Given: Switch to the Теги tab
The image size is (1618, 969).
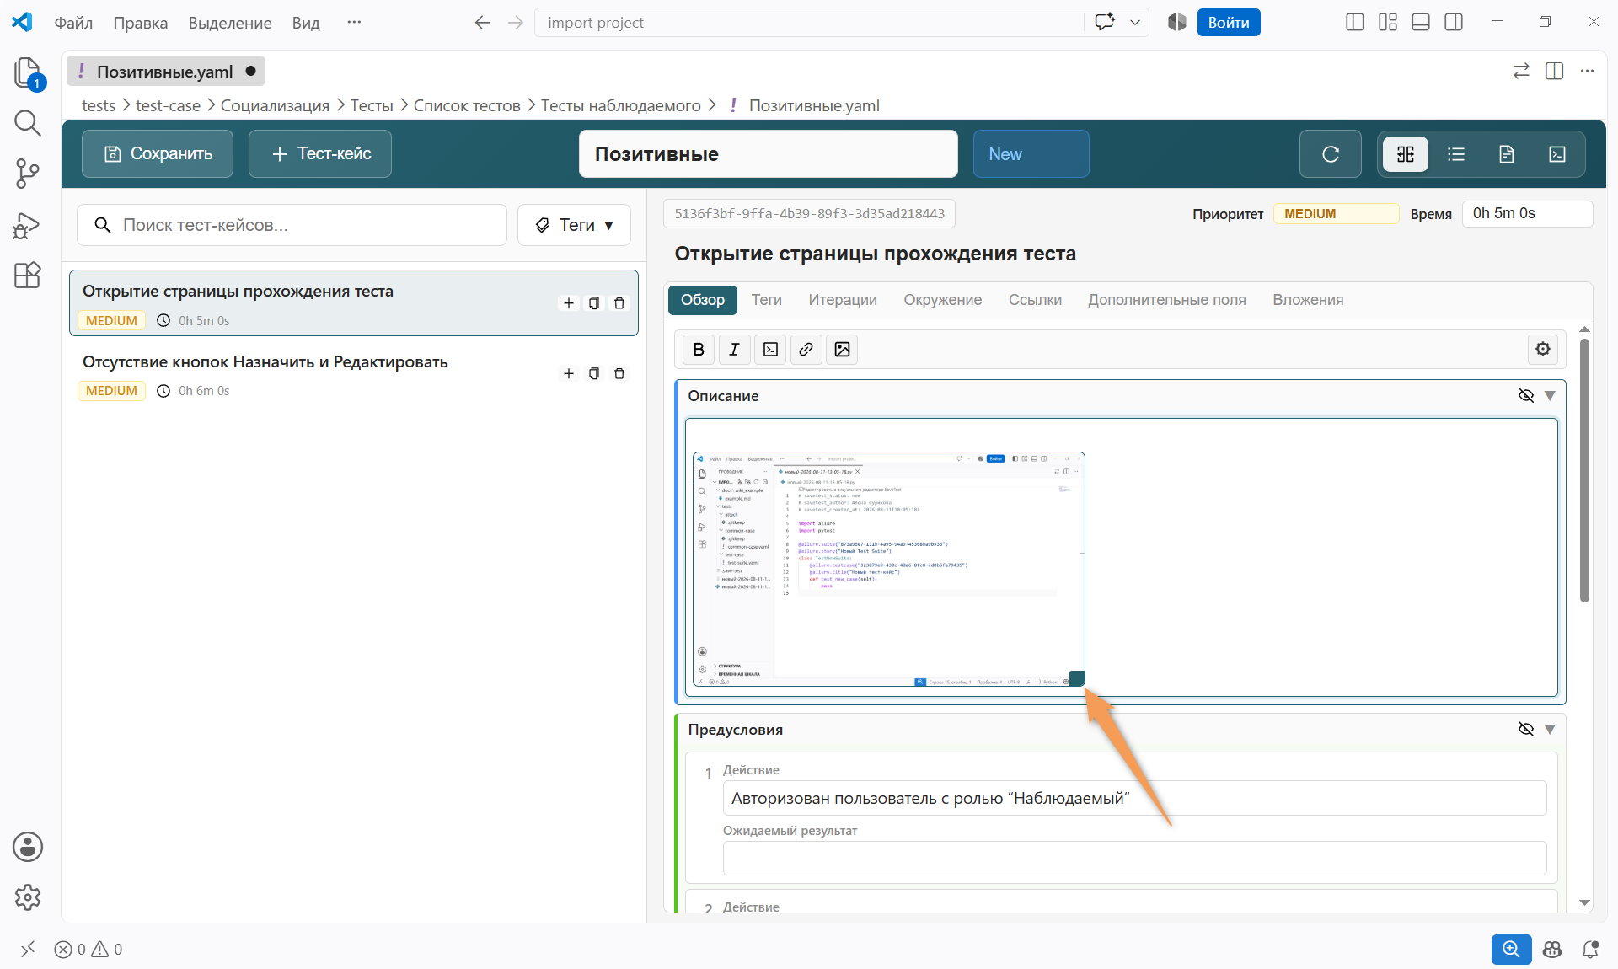Looking at the screenshot, I should pos(767,300).
